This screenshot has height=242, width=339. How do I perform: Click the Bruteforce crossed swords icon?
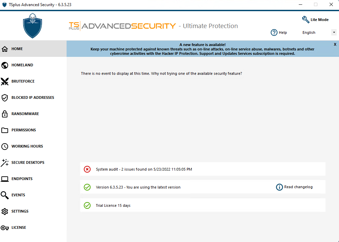point(4,81)
